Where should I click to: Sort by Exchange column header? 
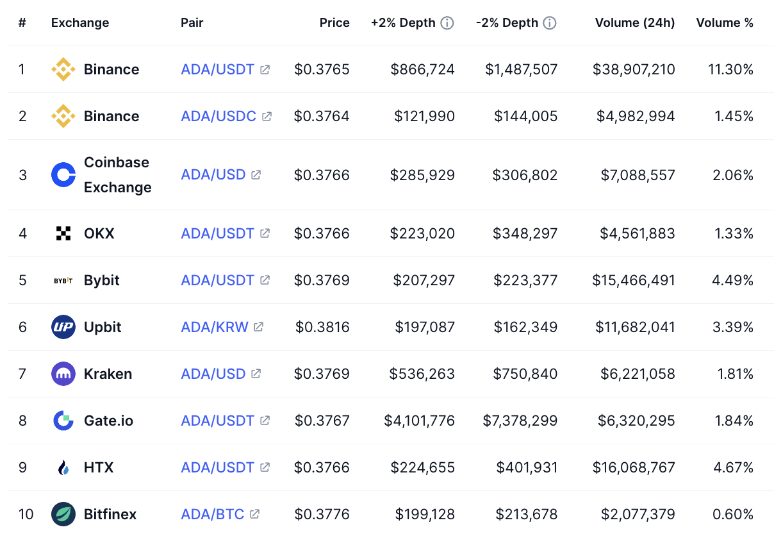click(80, 23)
